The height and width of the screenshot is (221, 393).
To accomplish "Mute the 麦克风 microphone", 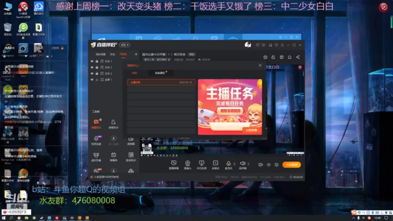I will pos(228,165).
